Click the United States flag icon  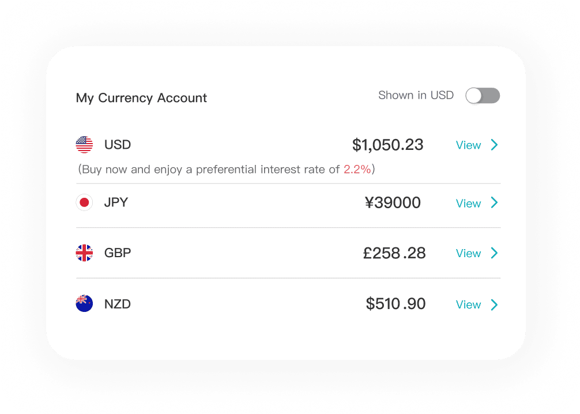[84, 145]
